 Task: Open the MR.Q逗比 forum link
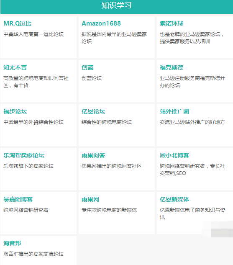tap(18, 23)
